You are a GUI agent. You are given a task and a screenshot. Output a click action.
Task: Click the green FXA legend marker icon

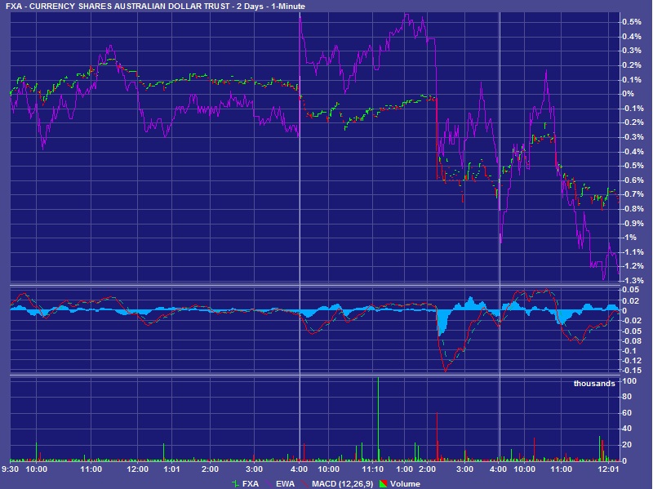click(x=235, y=483)
